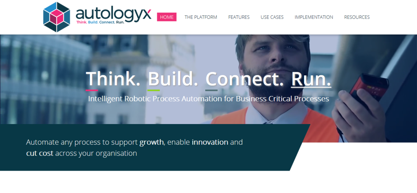The width and height of the screenshot is (417, 193).
Task: Click the Intelligent Robotic Process Automation subtitle
Action: coord(208,99)
